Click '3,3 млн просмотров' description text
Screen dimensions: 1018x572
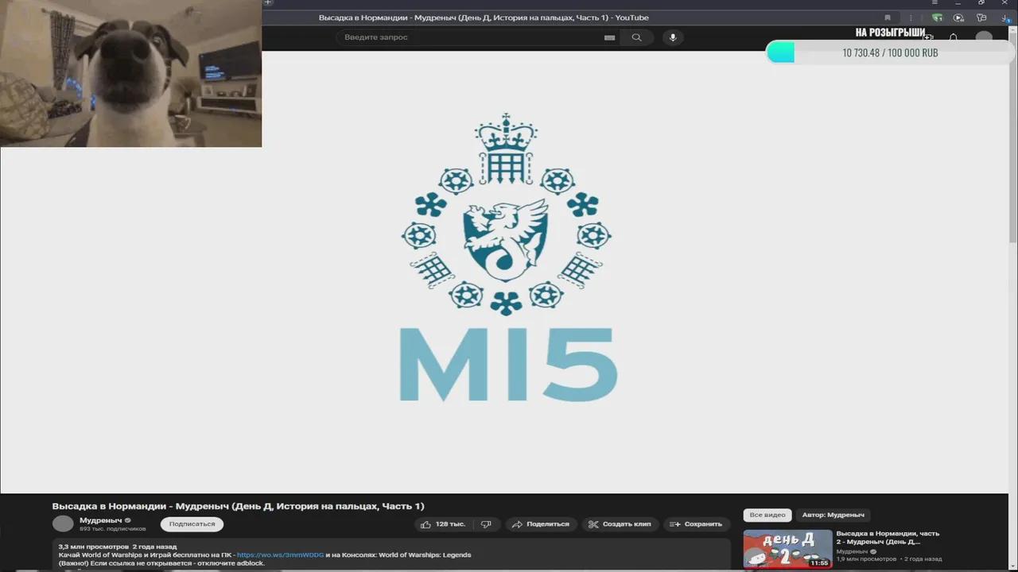[x=93, y=547]
